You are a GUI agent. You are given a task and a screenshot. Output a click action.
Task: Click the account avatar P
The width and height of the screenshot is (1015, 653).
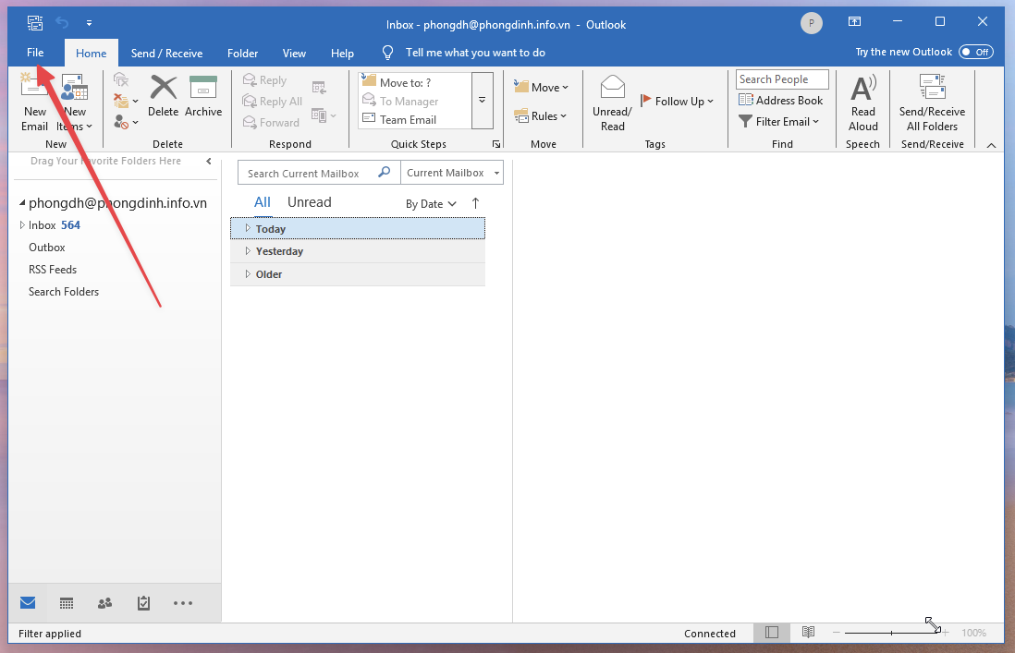[x=811, y=23]
